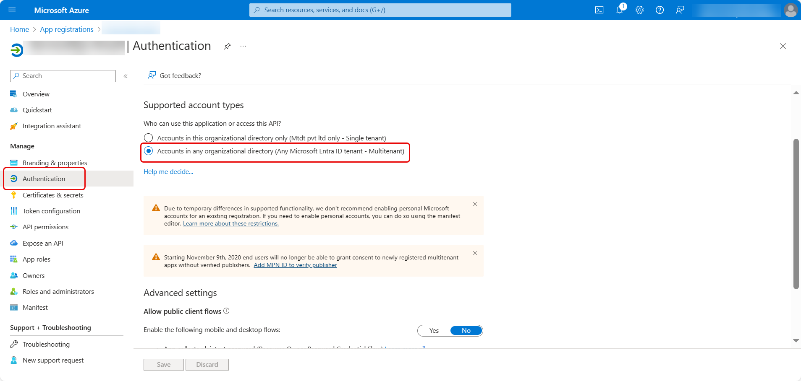Select multitenant accounts radio option
Screen dimensions: 801x381
[x=149, y=151]
